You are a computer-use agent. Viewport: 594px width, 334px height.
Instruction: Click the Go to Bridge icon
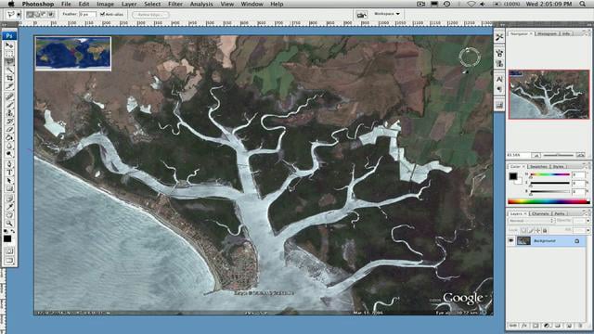tap(362, 15)
